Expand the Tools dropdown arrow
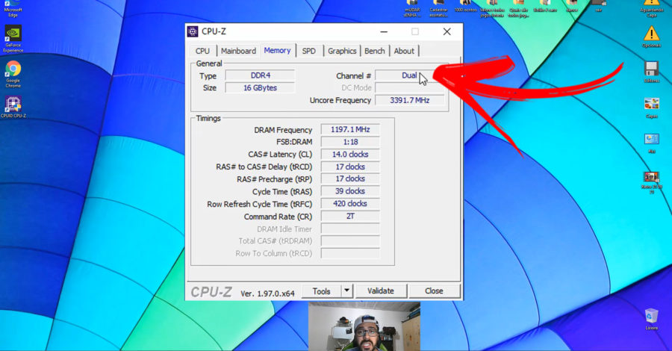672x351 pixels. 346,291
